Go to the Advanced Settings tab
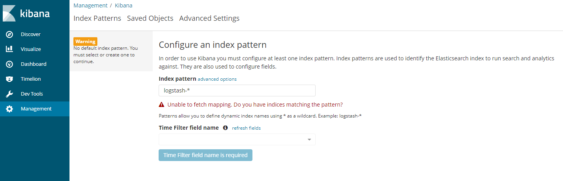Viewport: 563px width, 181px height. pos(209,18)
